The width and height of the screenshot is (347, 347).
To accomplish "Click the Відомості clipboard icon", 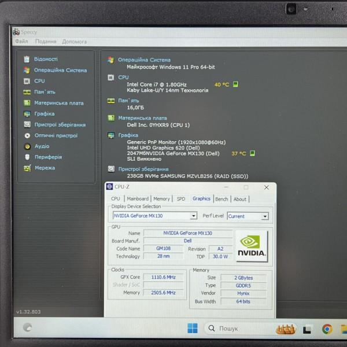I will [27, 59].
